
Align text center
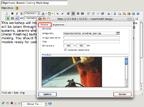point(73,14)
